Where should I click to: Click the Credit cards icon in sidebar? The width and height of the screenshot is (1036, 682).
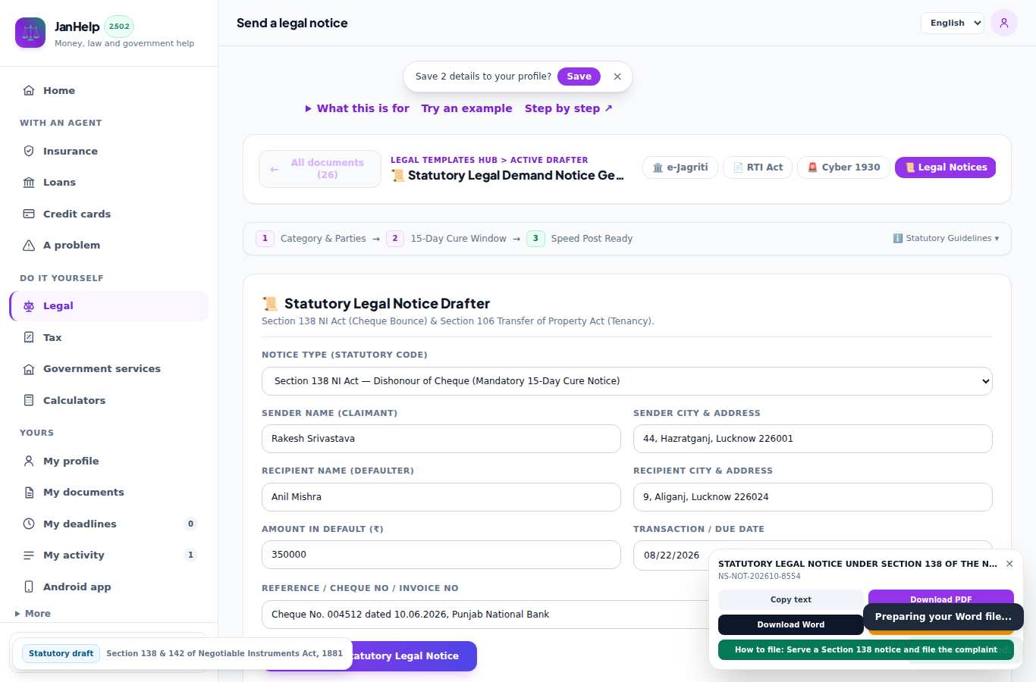[29, 214]
